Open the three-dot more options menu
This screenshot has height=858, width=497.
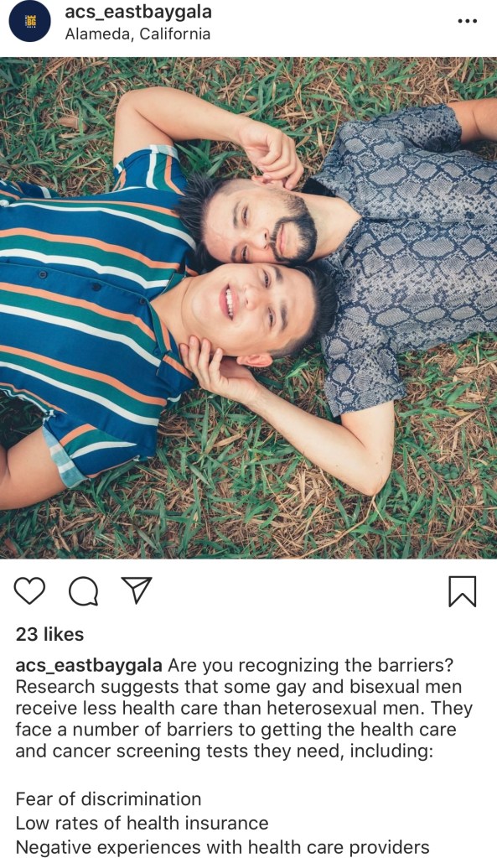point(468,21)
